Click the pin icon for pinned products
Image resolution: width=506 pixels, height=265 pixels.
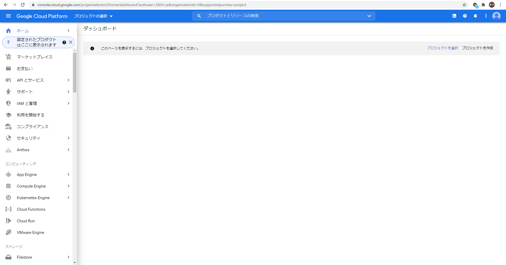[x=8, y=42]
